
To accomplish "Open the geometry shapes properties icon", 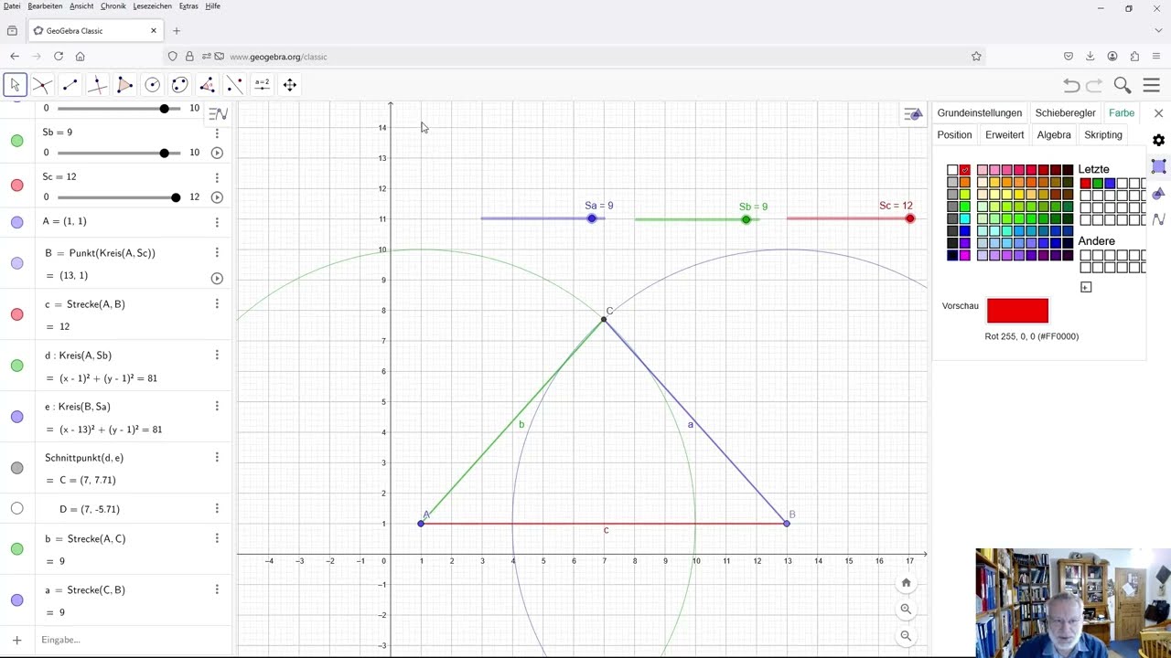I will (1159, 193).
